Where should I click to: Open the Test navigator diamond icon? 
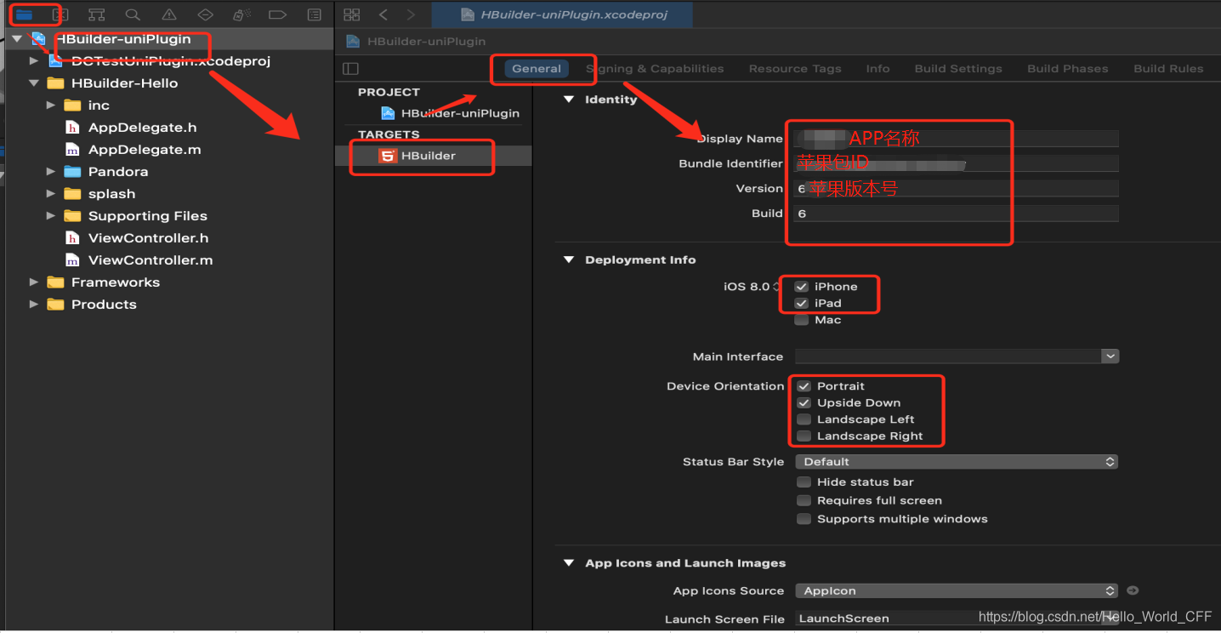pyautogui.click(x=205, y=14)
